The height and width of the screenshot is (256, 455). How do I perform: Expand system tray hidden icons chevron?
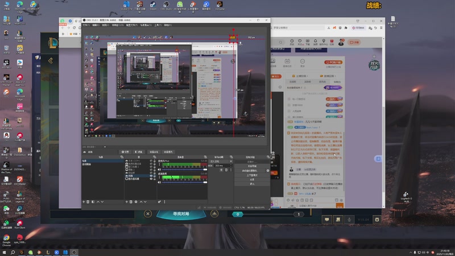point(410,253)
